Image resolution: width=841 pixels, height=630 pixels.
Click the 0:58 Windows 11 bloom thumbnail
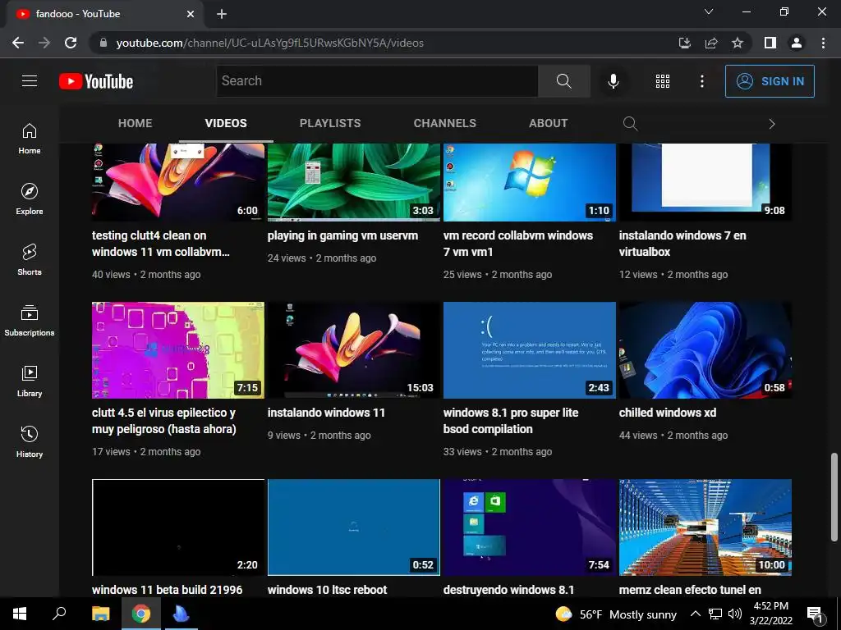(705, 350)
